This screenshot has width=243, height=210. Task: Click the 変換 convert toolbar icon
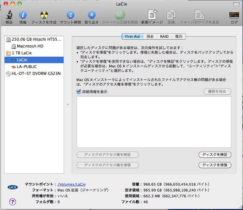pyautogui.click(x=171, y=15)
